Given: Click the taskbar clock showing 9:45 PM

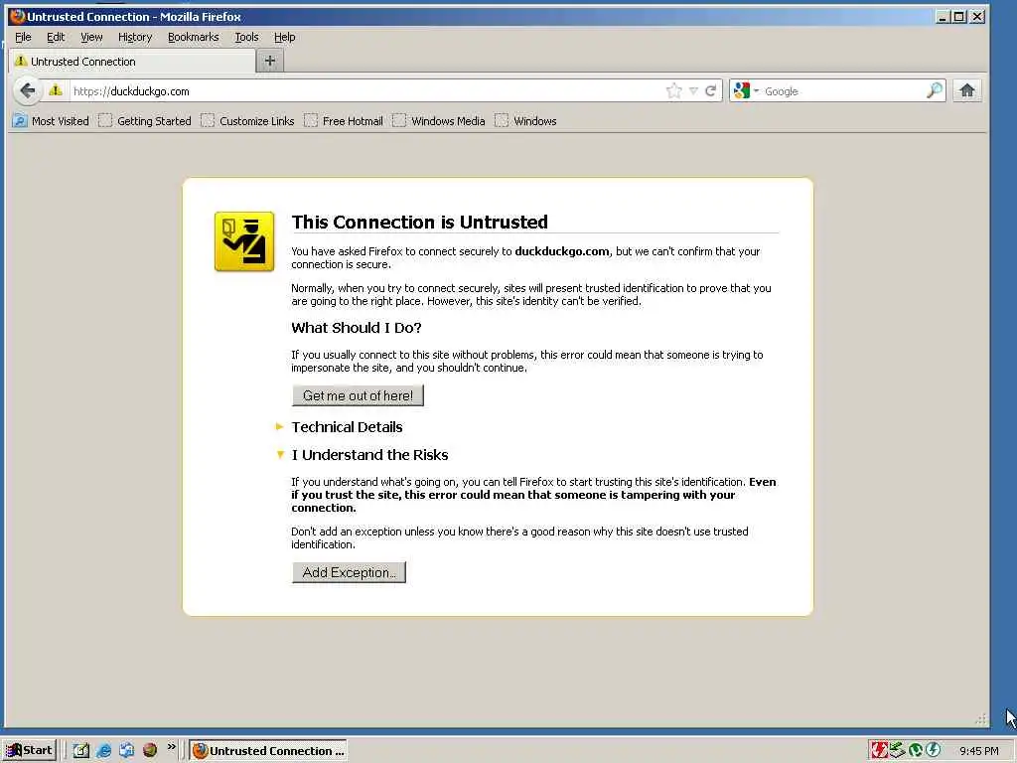Looking at the screenshot, I should click(x=978, y=751).
